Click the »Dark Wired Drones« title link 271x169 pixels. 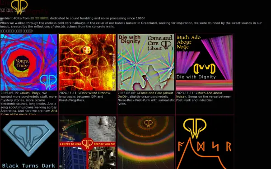[x=95, y=93]
